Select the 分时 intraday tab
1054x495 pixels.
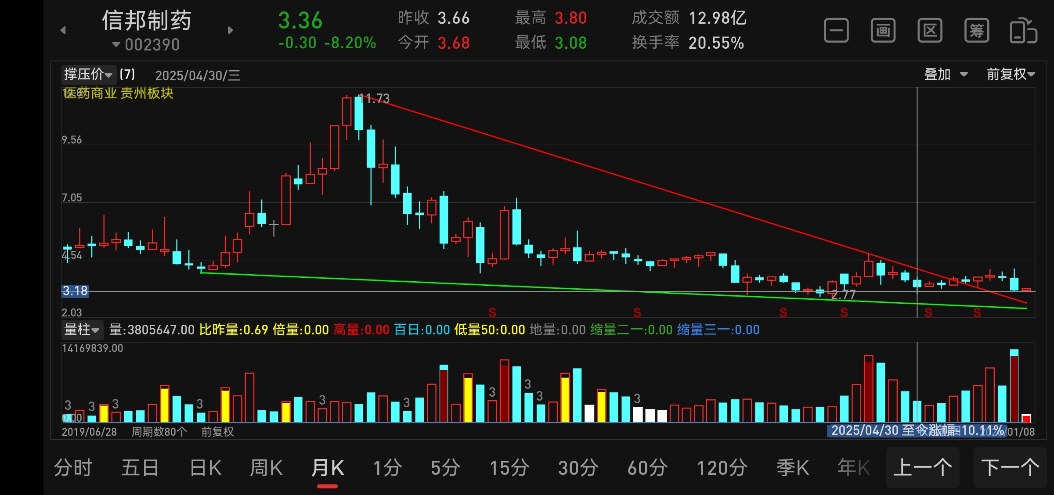(73, 468)
